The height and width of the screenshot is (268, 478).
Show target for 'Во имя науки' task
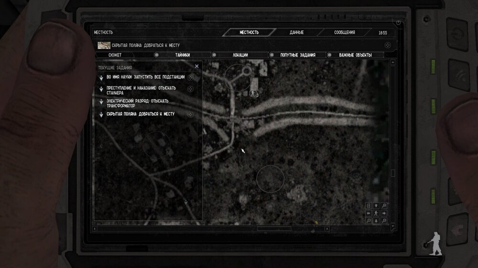point(190,77)
